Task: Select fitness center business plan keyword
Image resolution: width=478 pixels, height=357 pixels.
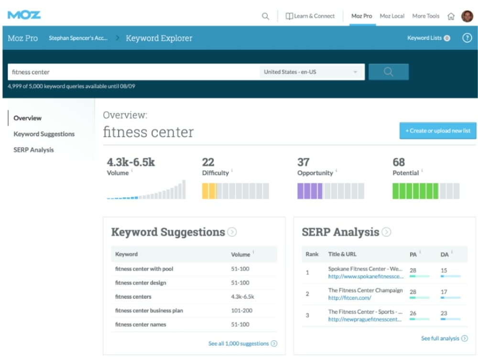Action: point(149,311)
